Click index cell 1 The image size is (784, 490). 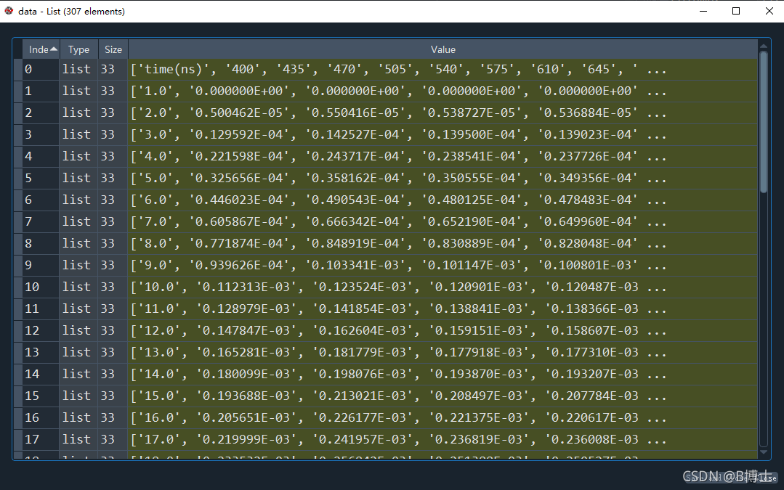click(41, 91)
